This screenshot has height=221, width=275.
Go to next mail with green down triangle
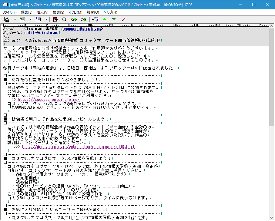(114, 19)
